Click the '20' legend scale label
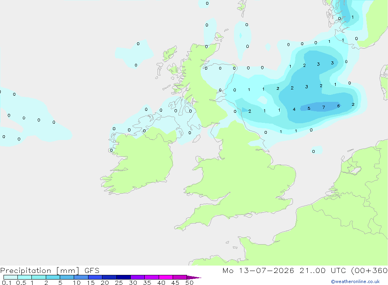 [105, 283]
